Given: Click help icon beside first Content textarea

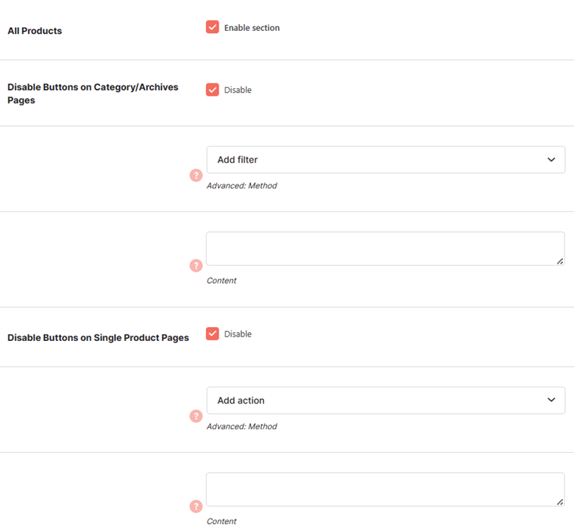Looking at the screenshot, I should pyautogui.click(x=196, y=266).
